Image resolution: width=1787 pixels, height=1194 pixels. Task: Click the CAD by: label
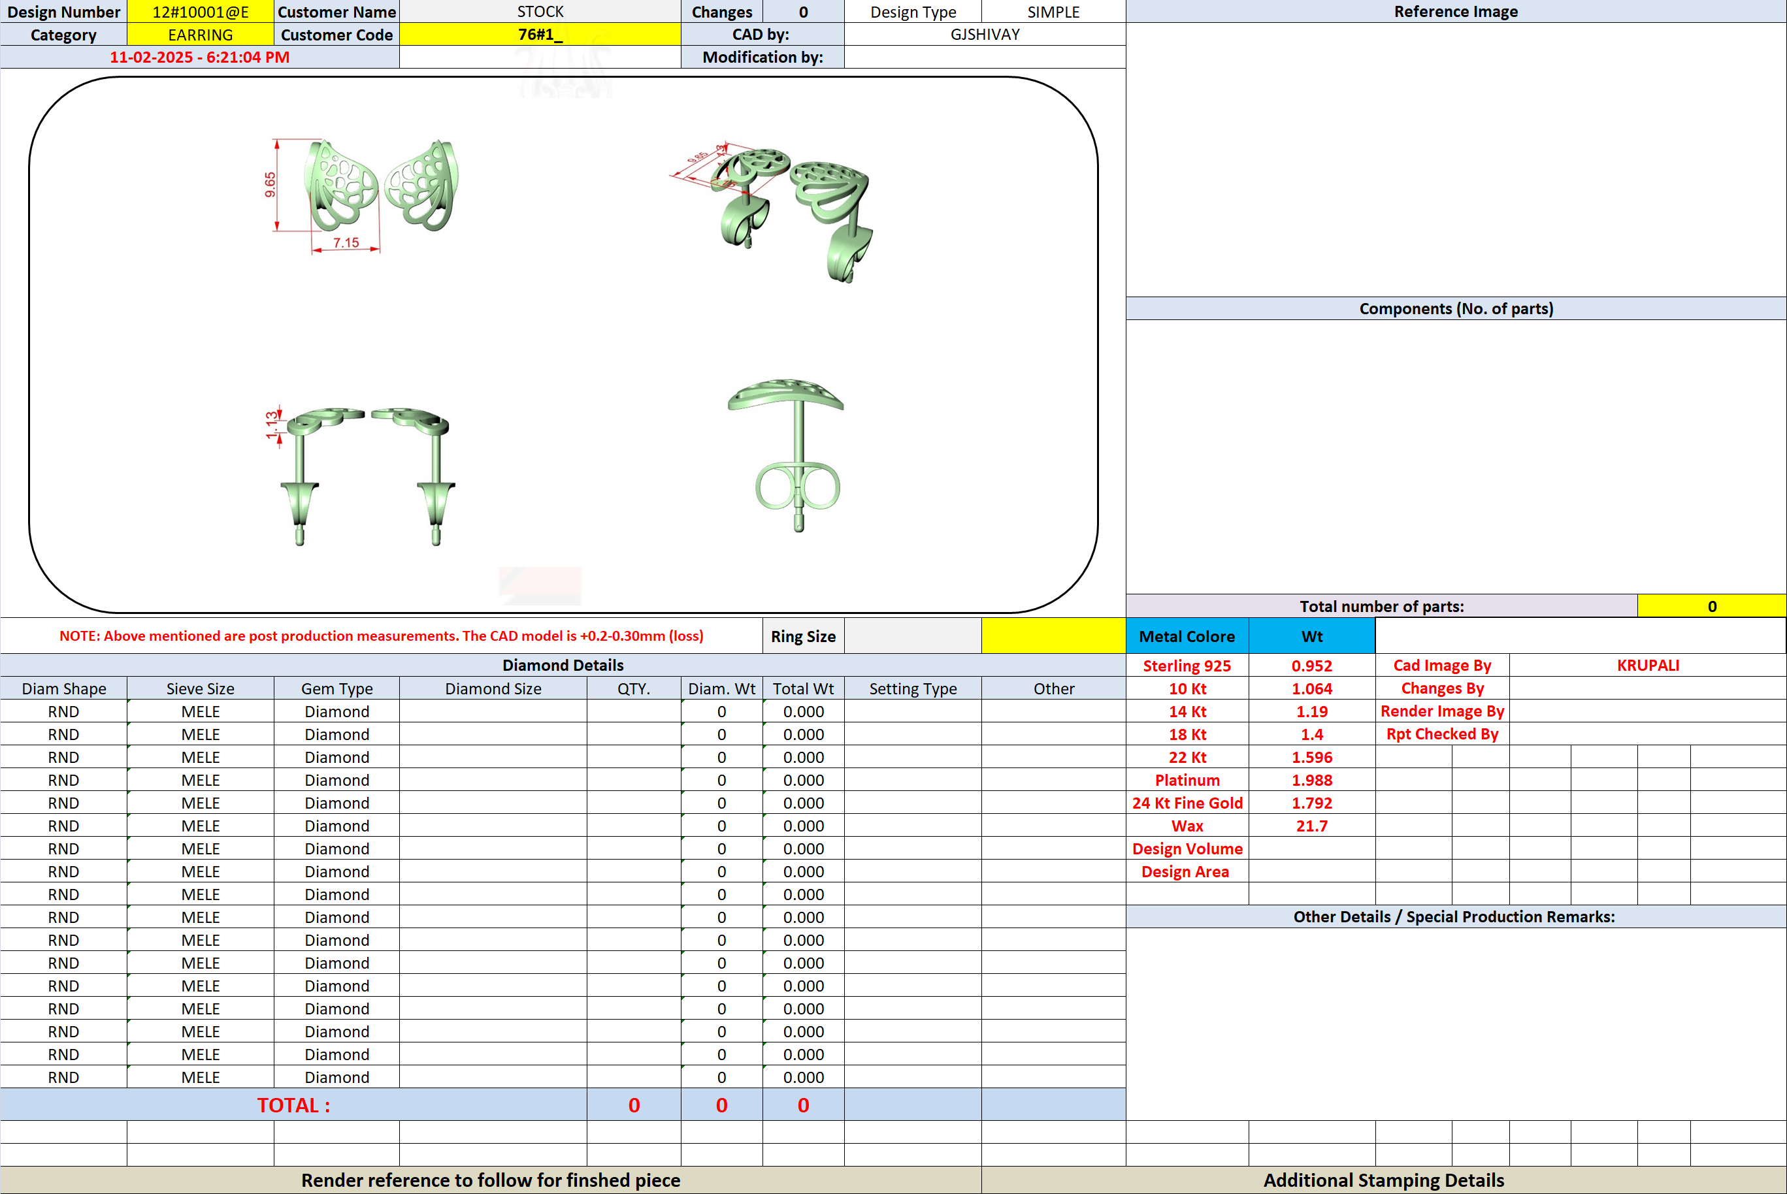762,34
